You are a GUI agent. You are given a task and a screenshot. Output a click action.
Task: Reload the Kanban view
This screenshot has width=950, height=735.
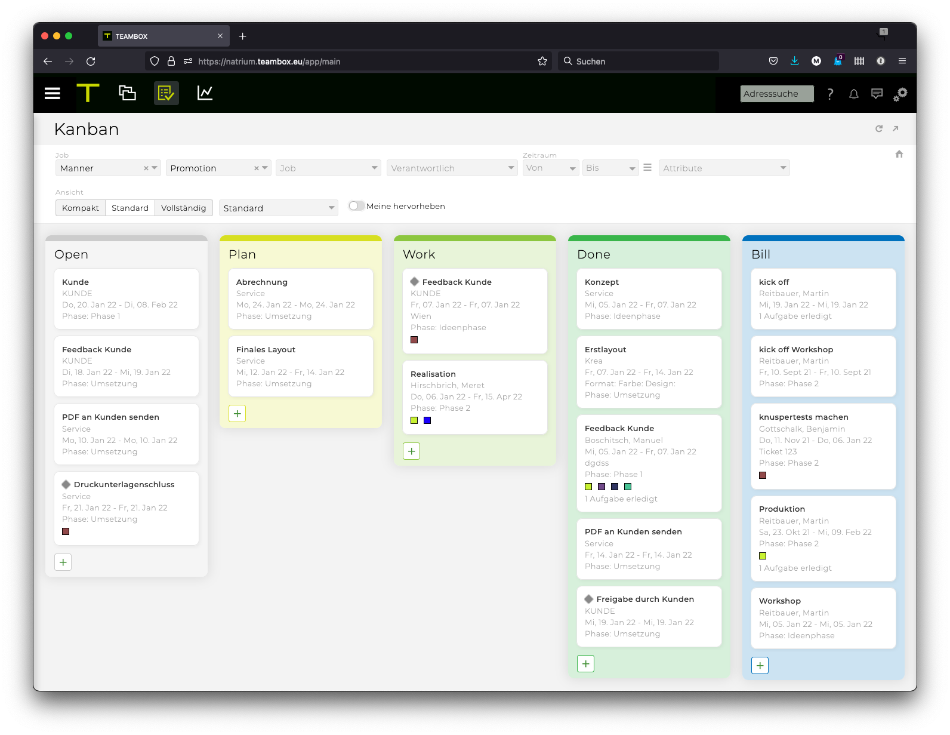pyautogui.click(x=879, y=128)
